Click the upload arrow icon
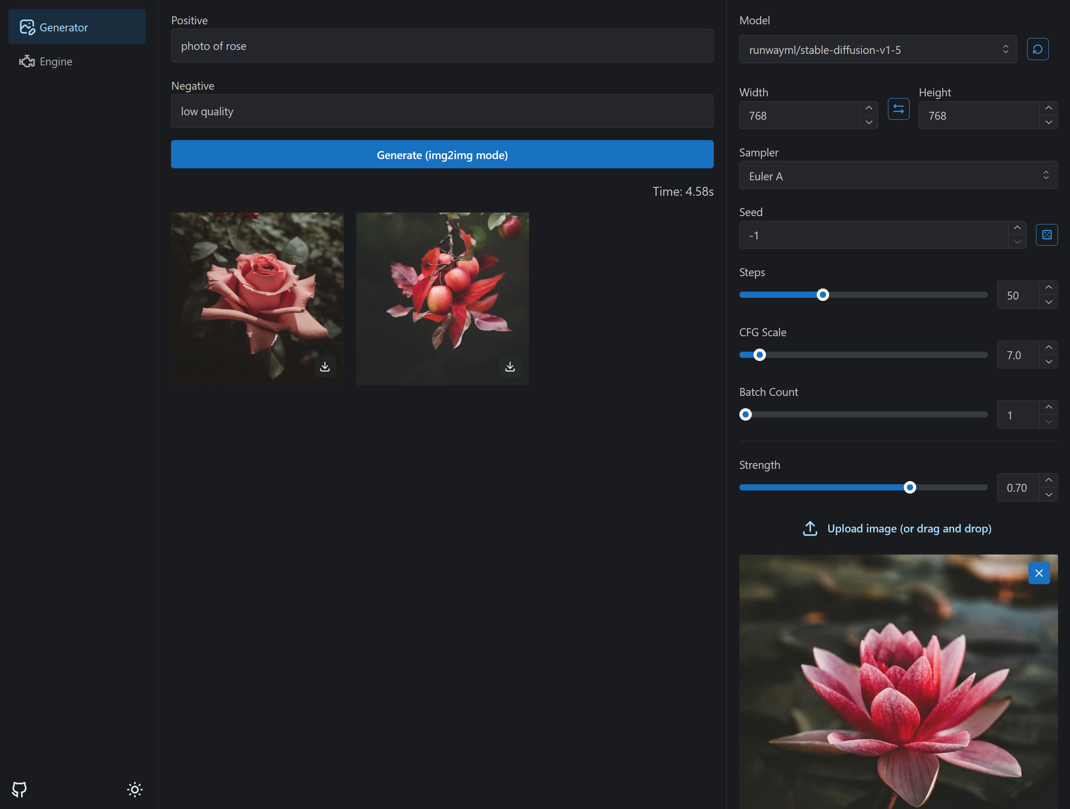The width and height of the screenshot is (1070, 809). point(810,528)
